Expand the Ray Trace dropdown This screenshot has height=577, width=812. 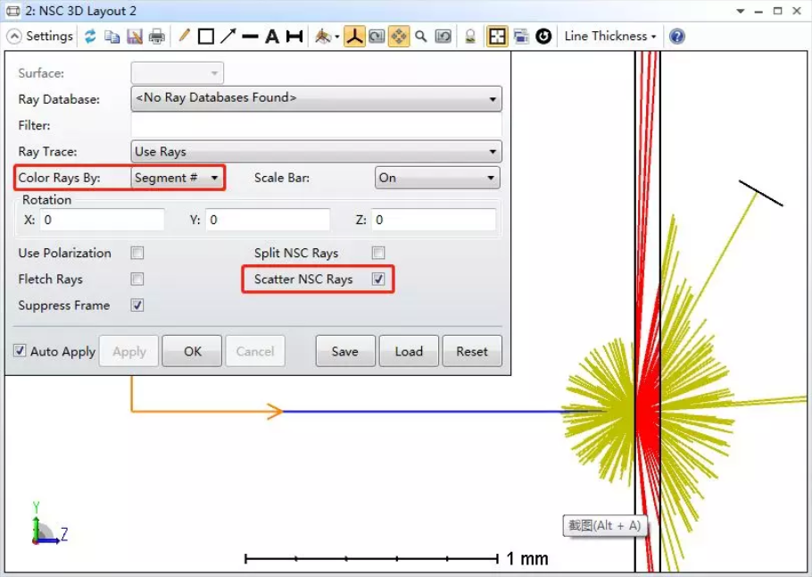tap(317, 152)
